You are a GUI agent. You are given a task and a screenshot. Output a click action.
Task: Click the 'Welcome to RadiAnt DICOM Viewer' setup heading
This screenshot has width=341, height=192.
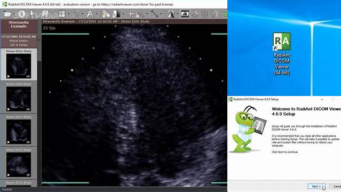click(x=306, y=111)
